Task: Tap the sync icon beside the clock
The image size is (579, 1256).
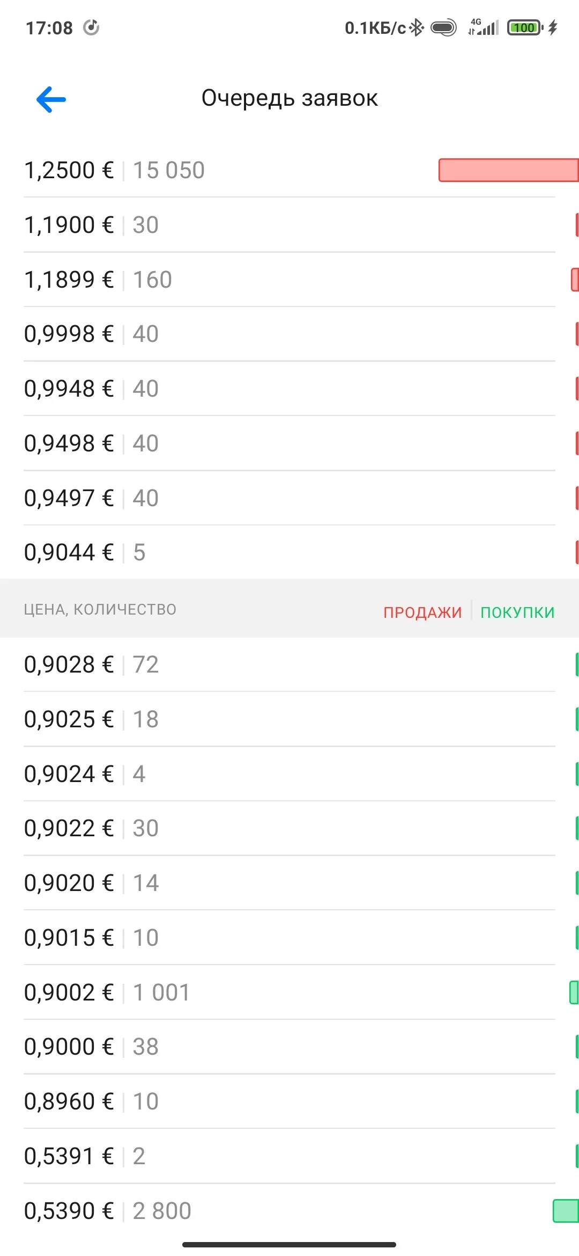Action: (91, 27)
